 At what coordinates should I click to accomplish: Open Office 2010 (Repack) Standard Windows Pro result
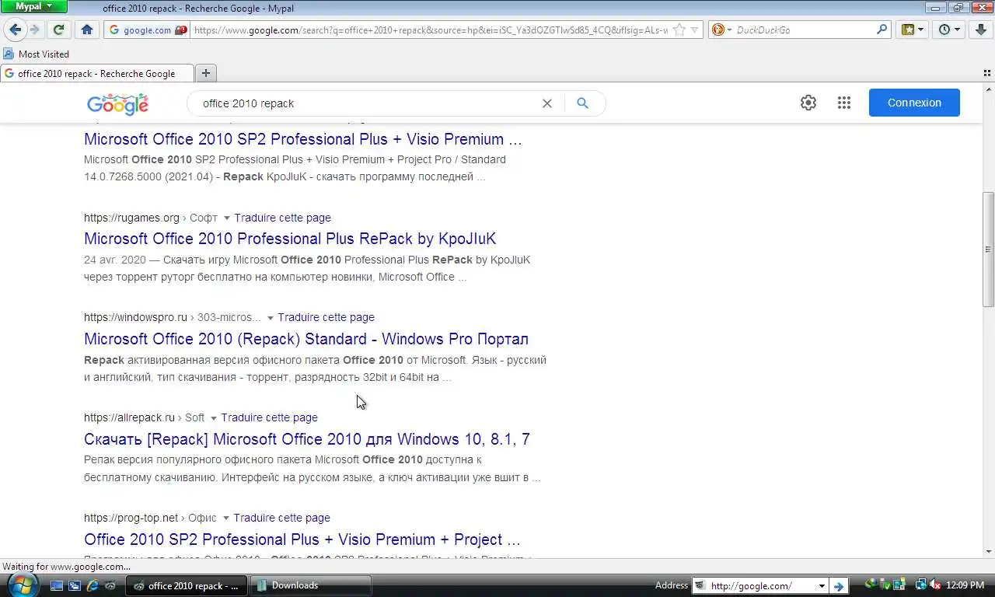click(306, 339)
